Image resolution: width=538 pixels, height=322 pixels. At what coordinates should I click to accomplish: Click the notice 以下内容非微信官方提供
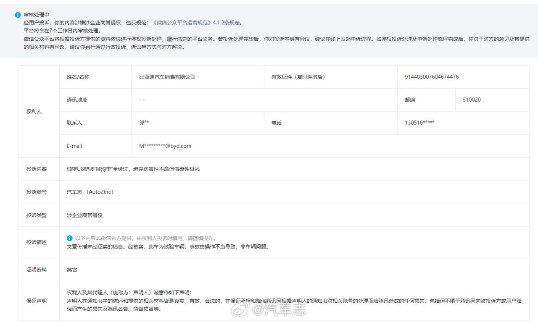pyautogui.click(x=146, y=238)
